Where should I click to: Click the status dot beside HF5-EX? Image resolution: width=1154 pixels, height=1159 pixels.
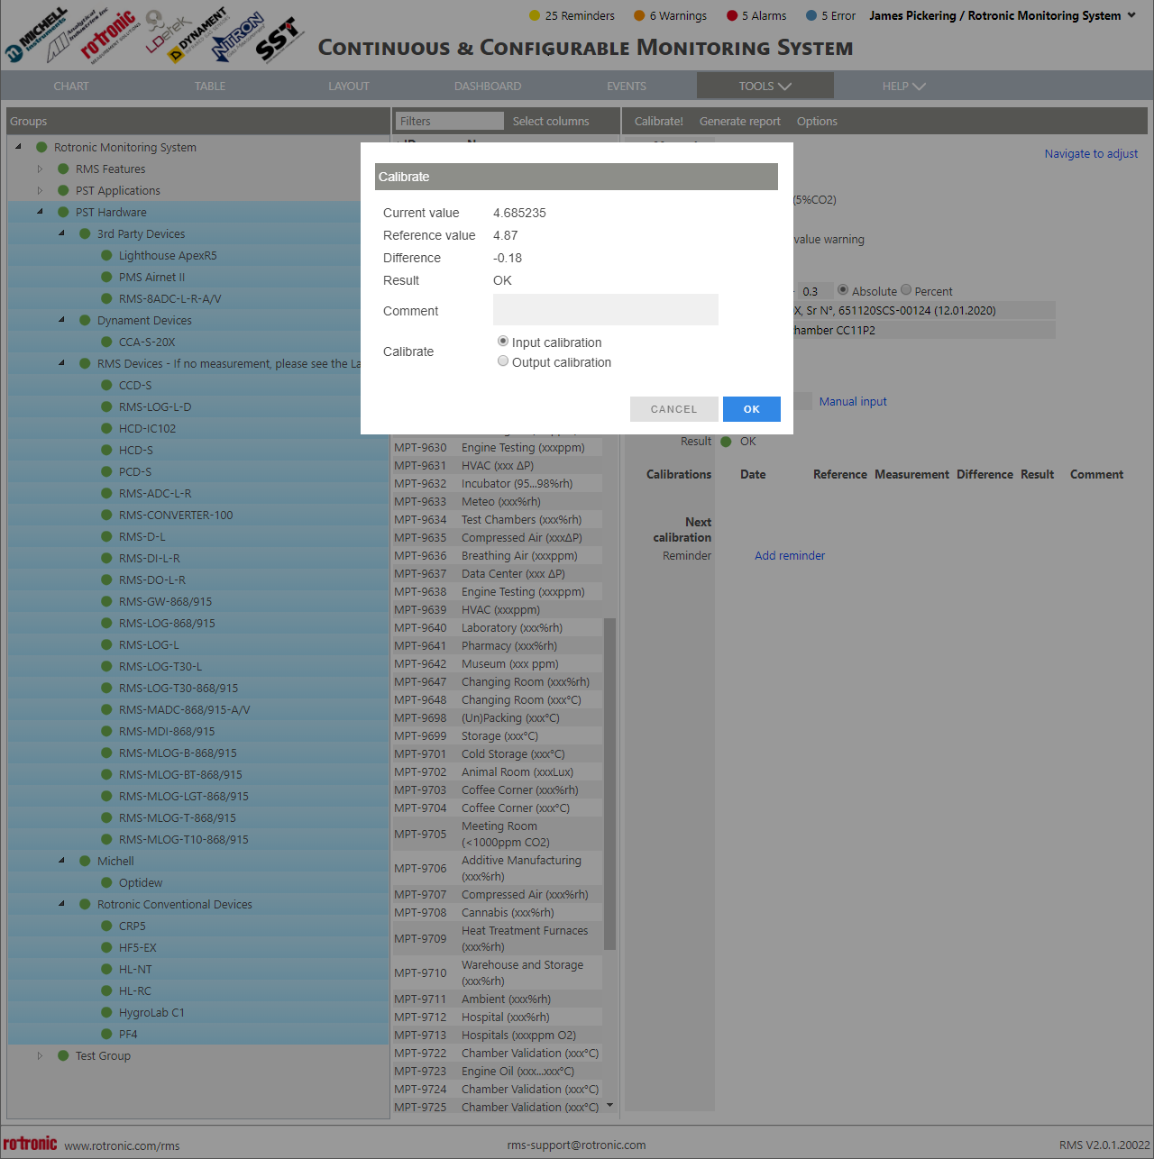pyautogui.click(x=106, y=947)
